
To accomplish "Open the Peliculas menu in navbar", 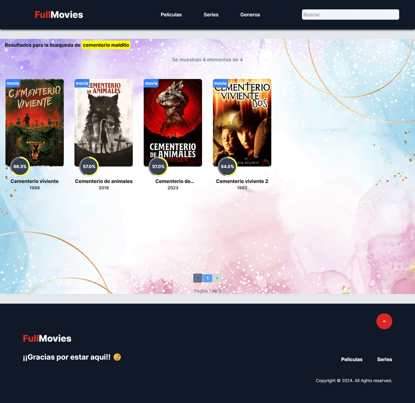I will click(x=171, y=15).
